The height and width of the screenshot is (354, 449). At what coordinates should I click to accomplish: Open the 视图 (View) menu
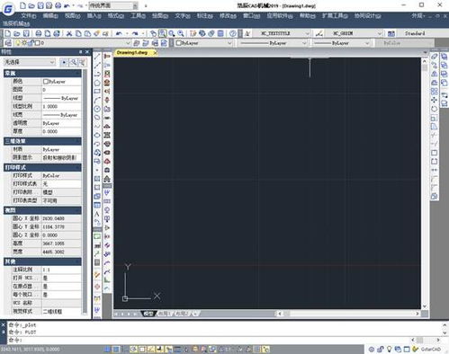click(x=73, y=15)
